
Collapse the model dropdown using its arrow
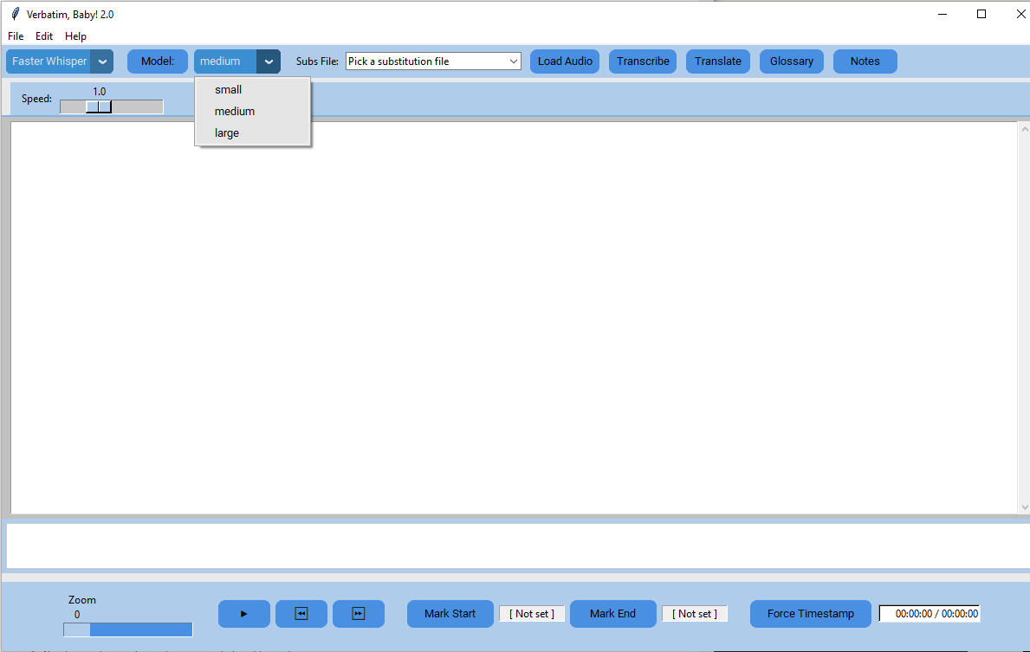[x=269, y=61]
